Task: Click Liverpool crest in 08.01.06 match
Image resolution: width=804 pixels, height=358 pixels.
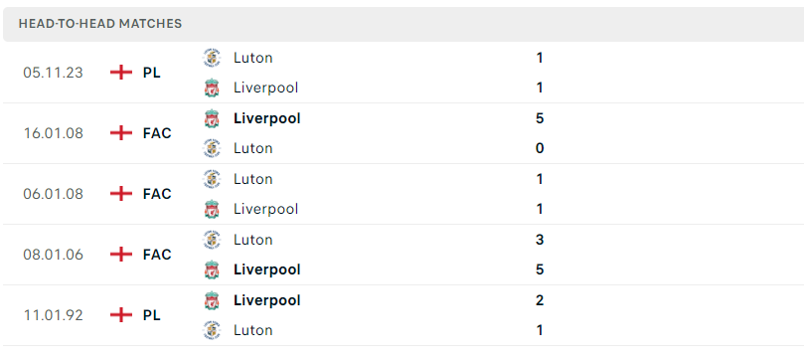Action: (212, 269)
